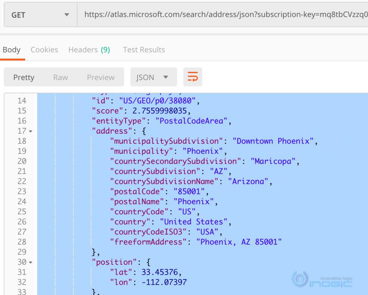Open the Headers (9) tab
Viewport: 368px width, 295px height.
pyautogui.click(x=89, y=50)
